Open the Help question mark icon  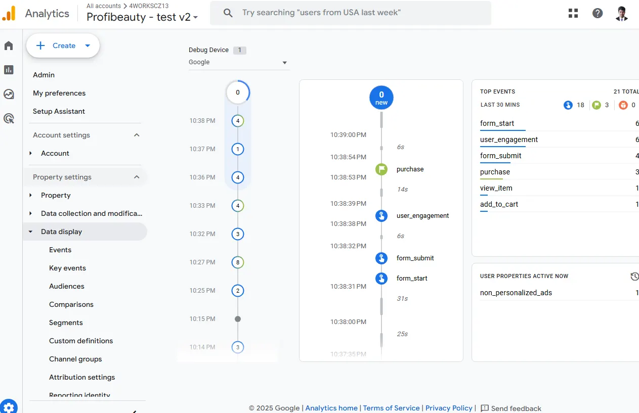[x=598, y=13]
